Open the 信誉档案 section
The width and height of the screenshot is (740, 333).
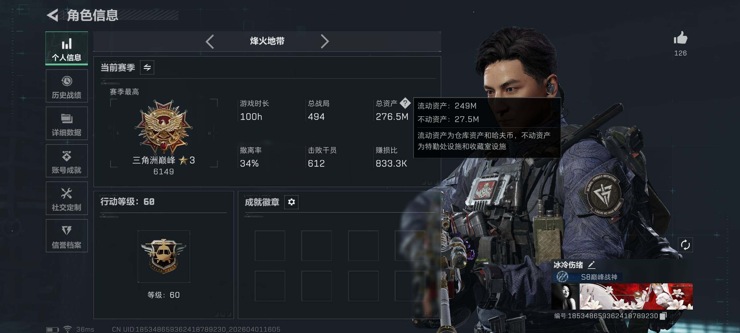(67, 236)
